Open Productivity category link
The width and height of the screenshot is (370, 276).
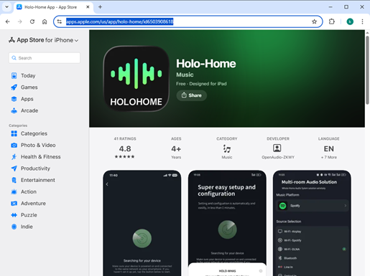click(35, 168)
